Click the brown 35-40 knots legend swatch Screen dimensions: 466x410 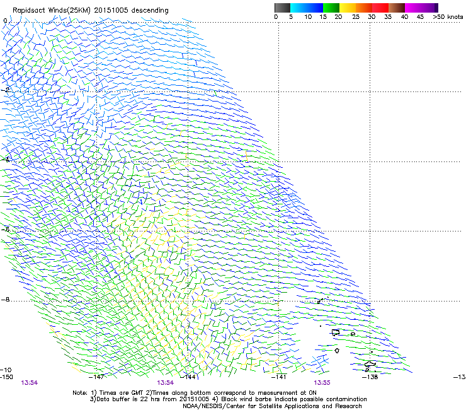point(397,8)
